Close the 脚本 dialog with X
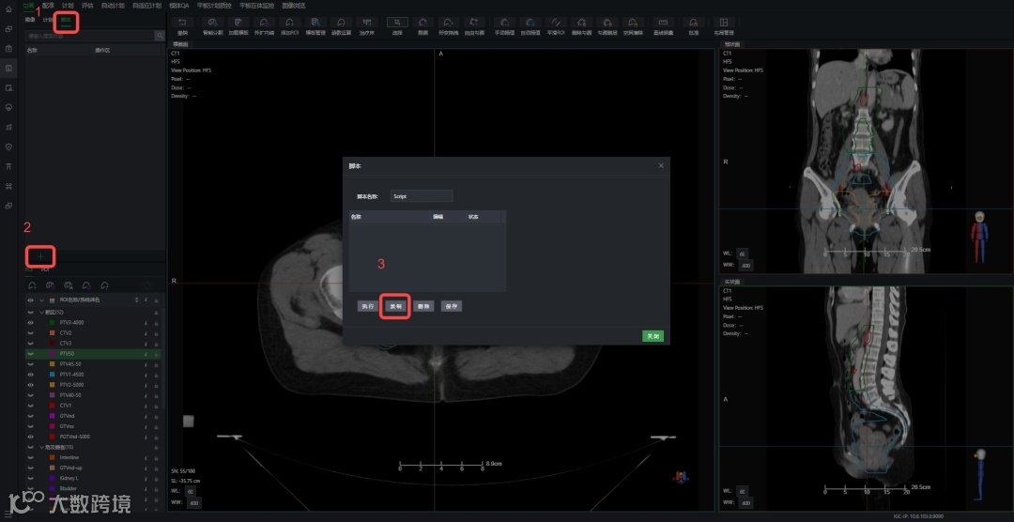Screen dimensions: 1014x522 (x=661, y=165)
